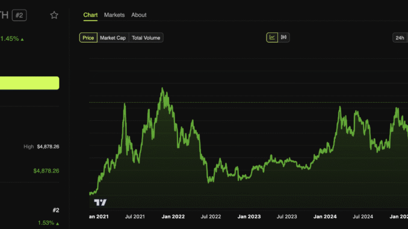
Task: Click the Jan 2022 axis label
Action: coord(173,216)
